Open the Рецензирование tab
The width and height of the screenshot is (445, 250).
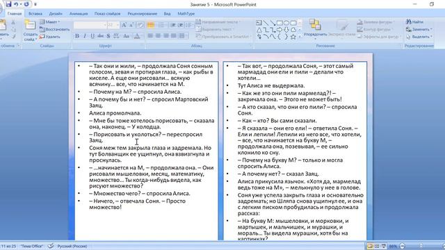pos(142,13)
